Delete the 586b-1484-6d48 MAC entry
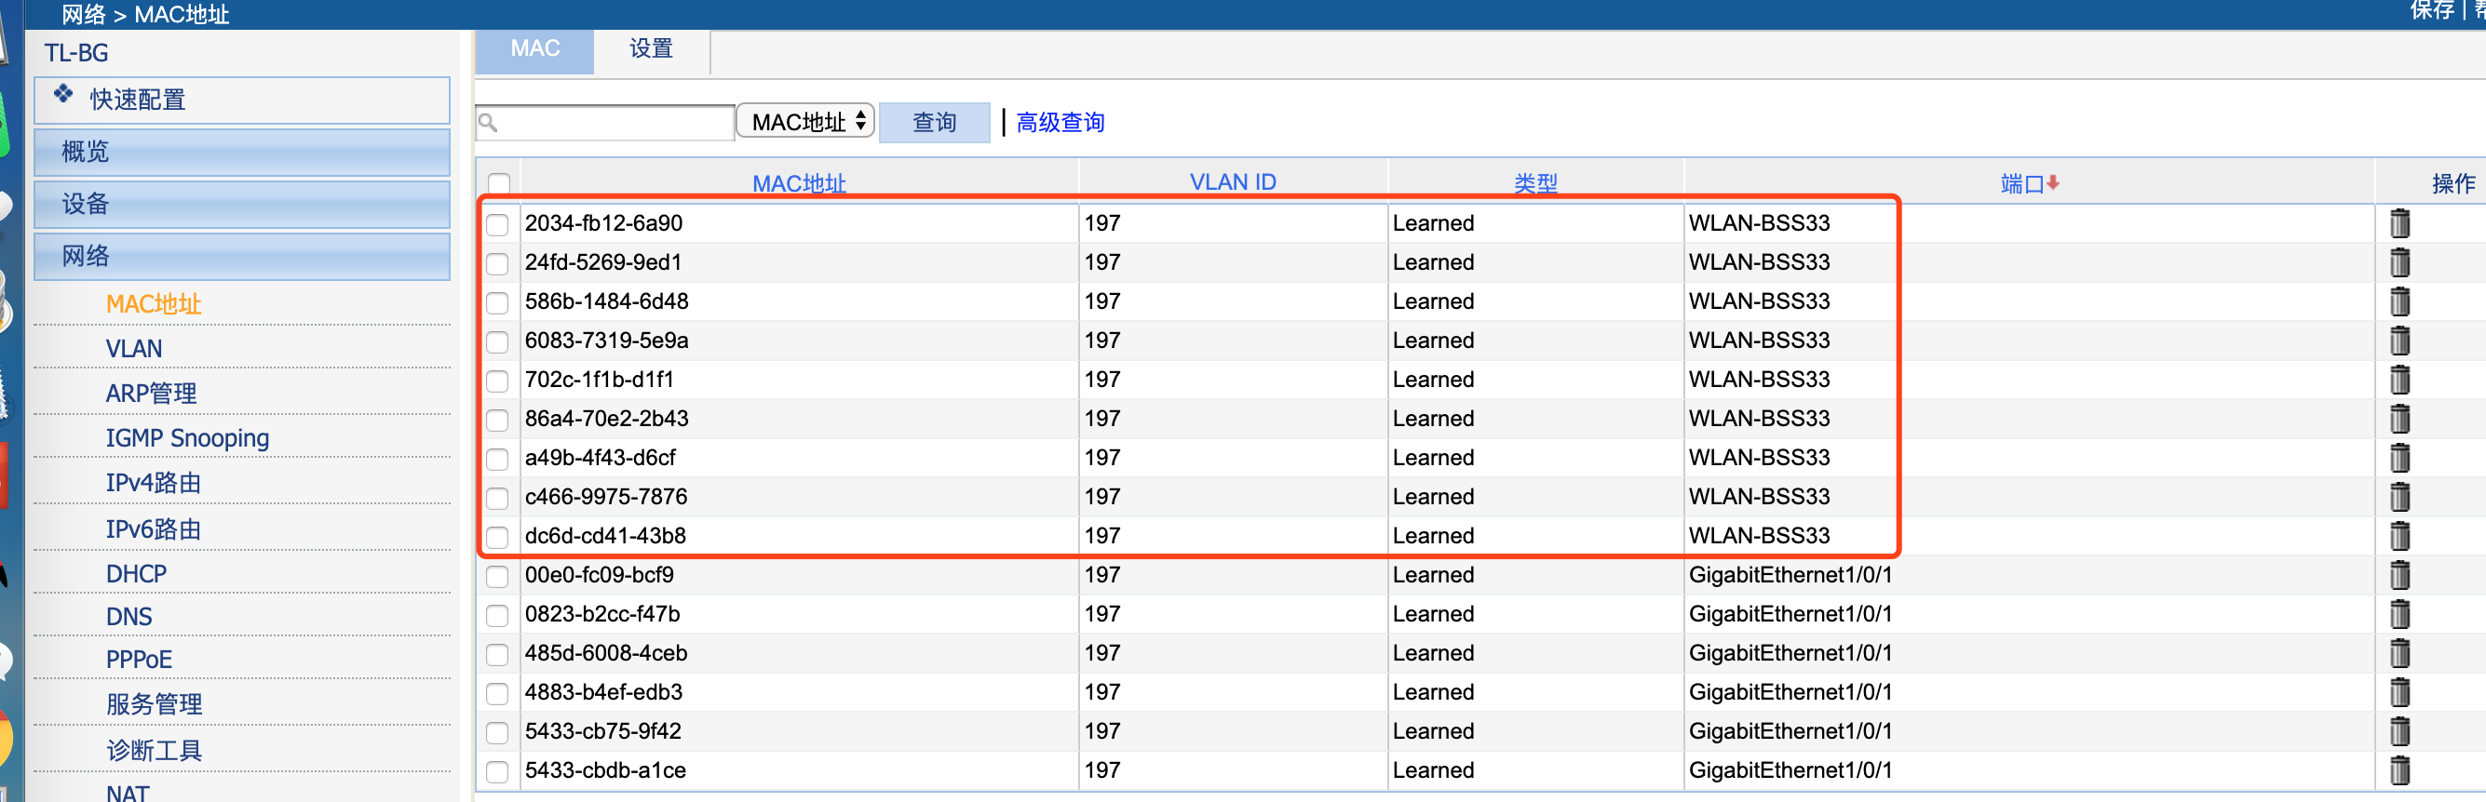 pyautogui.click(x=2399, y=301)
